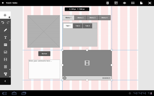
Task: Click the video's right middle resize handle
Action: click(112, 65)
